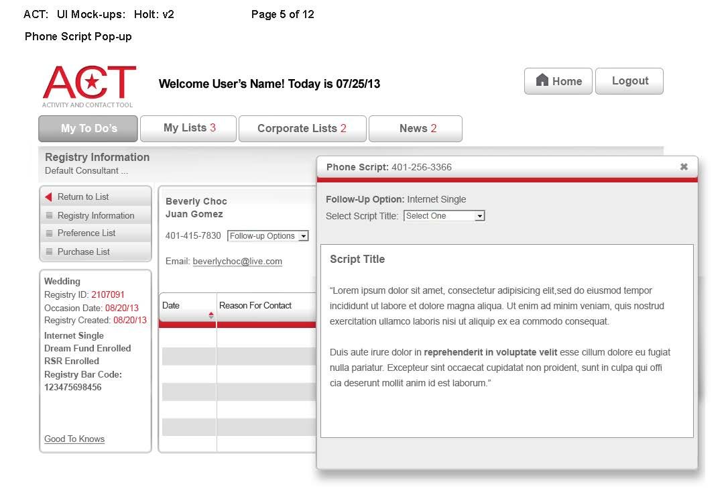Select Preference List in the sidebar
728x503 pixels.
tap(86, 233)
